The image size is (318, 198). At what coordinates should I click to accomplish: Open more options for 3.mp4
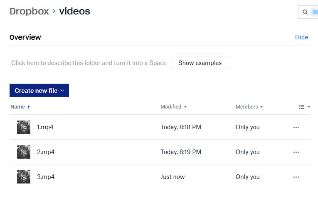(x=296, y=177)
